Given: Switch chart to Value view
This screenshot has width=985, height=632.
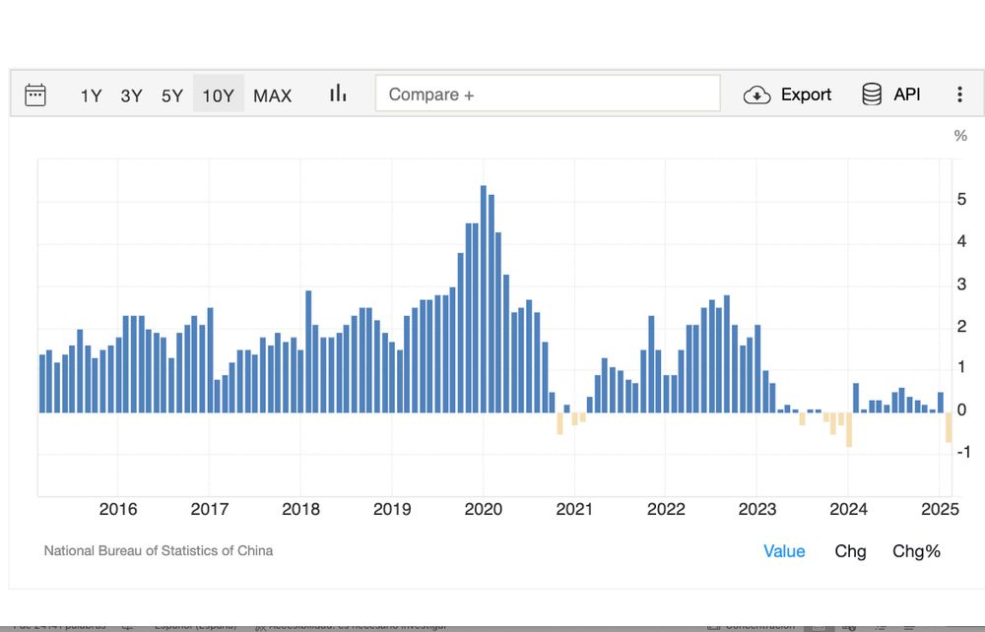Looking at the screenshot, I should pyautogui.click(x=784, y=551).
